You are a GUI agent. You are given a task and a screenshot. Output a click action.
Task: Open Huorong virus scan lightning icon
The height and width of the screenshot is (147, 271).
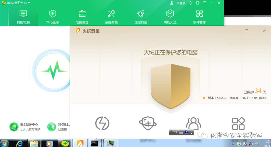tap(102, 123)
